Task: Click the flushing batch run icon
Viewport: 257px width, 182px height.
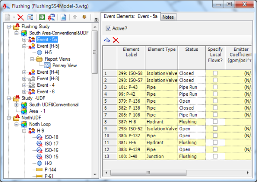Action: [x=51, y=17]
